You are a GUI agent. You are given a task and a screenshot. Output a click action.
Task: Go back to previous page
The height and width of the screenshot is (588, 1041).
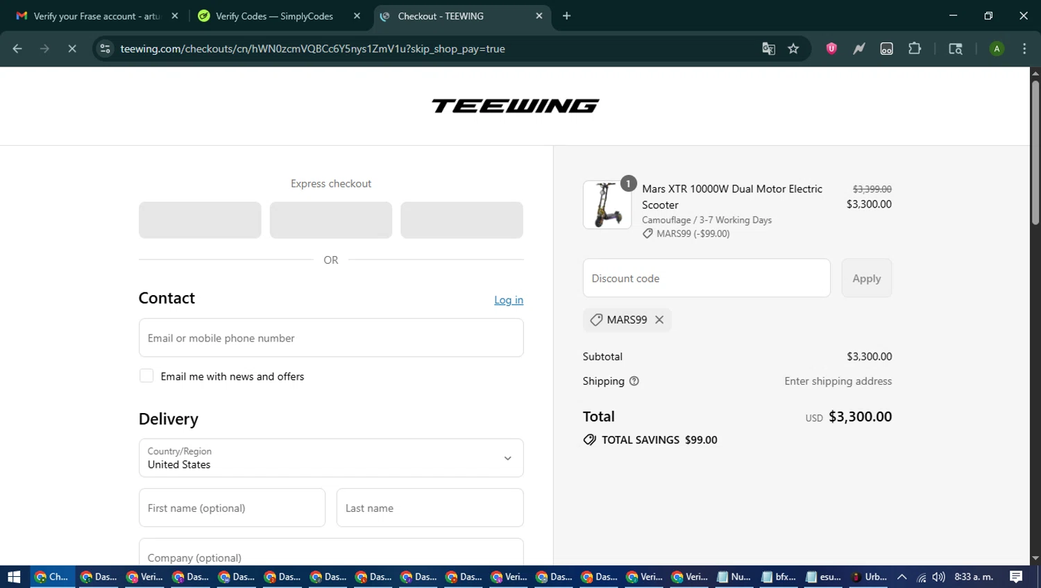coord(17,49)
